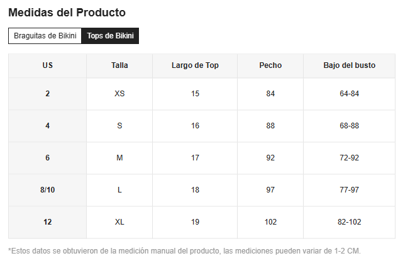Select the Tops de Bikini tab
The width and height of the screenshot is (398, 268).
pos(110,36)
